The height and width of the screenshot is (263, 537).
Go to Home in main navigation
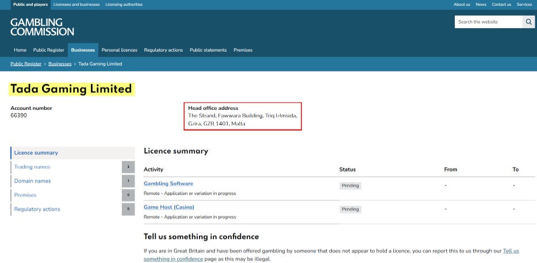(20, 50)
